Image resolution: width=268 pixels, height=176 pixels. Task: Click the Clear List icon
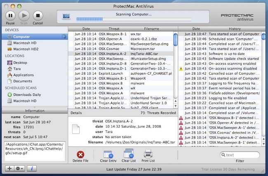tap(129, 155)
